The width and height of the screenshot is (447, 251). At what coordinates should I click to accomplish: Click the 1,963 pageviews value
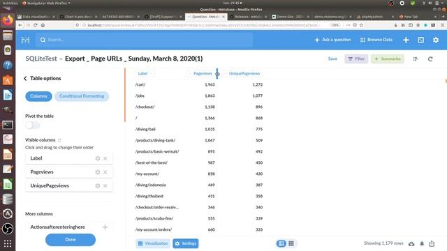coord(210,84)
